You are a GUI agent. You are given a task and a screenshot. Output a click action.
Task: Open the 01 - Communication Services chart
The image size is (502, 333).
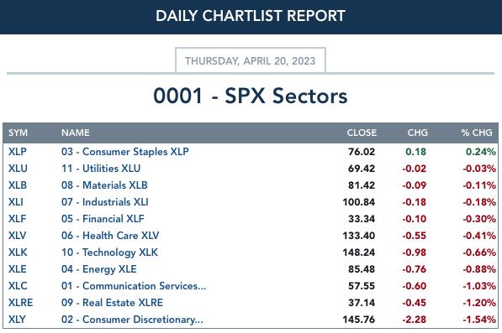[x=134, y=286]
